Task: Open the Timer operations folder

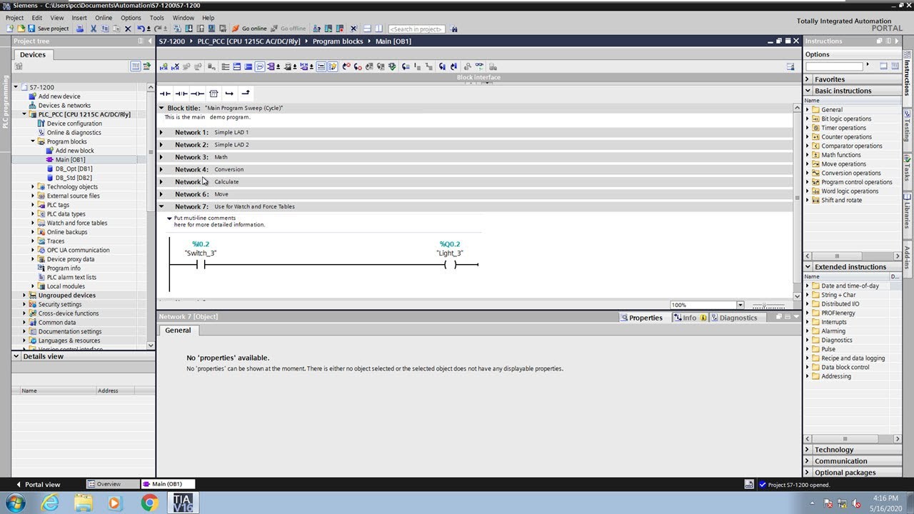Action: [843, 128]
